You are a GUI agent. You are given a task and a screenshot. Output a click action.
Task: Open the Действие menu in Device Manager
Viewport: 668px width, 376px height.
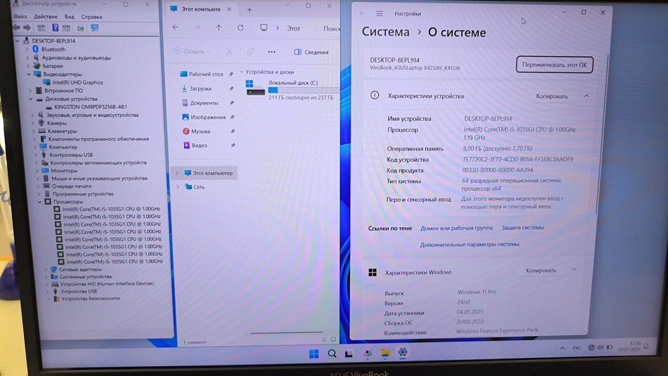[x=45, y=17]
